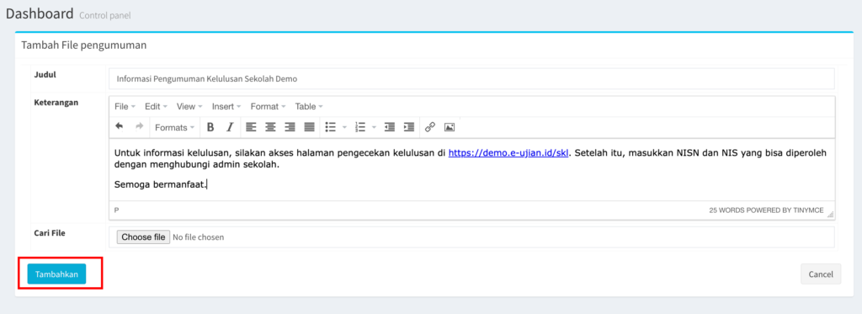Image resolution: width=862 pixels, height=314 pixels.
Task: Open the Formats dropdown
Action: pos(174,127)
